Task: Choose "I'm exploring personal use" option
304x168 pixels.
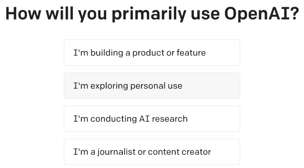Action: click(152, 86)
